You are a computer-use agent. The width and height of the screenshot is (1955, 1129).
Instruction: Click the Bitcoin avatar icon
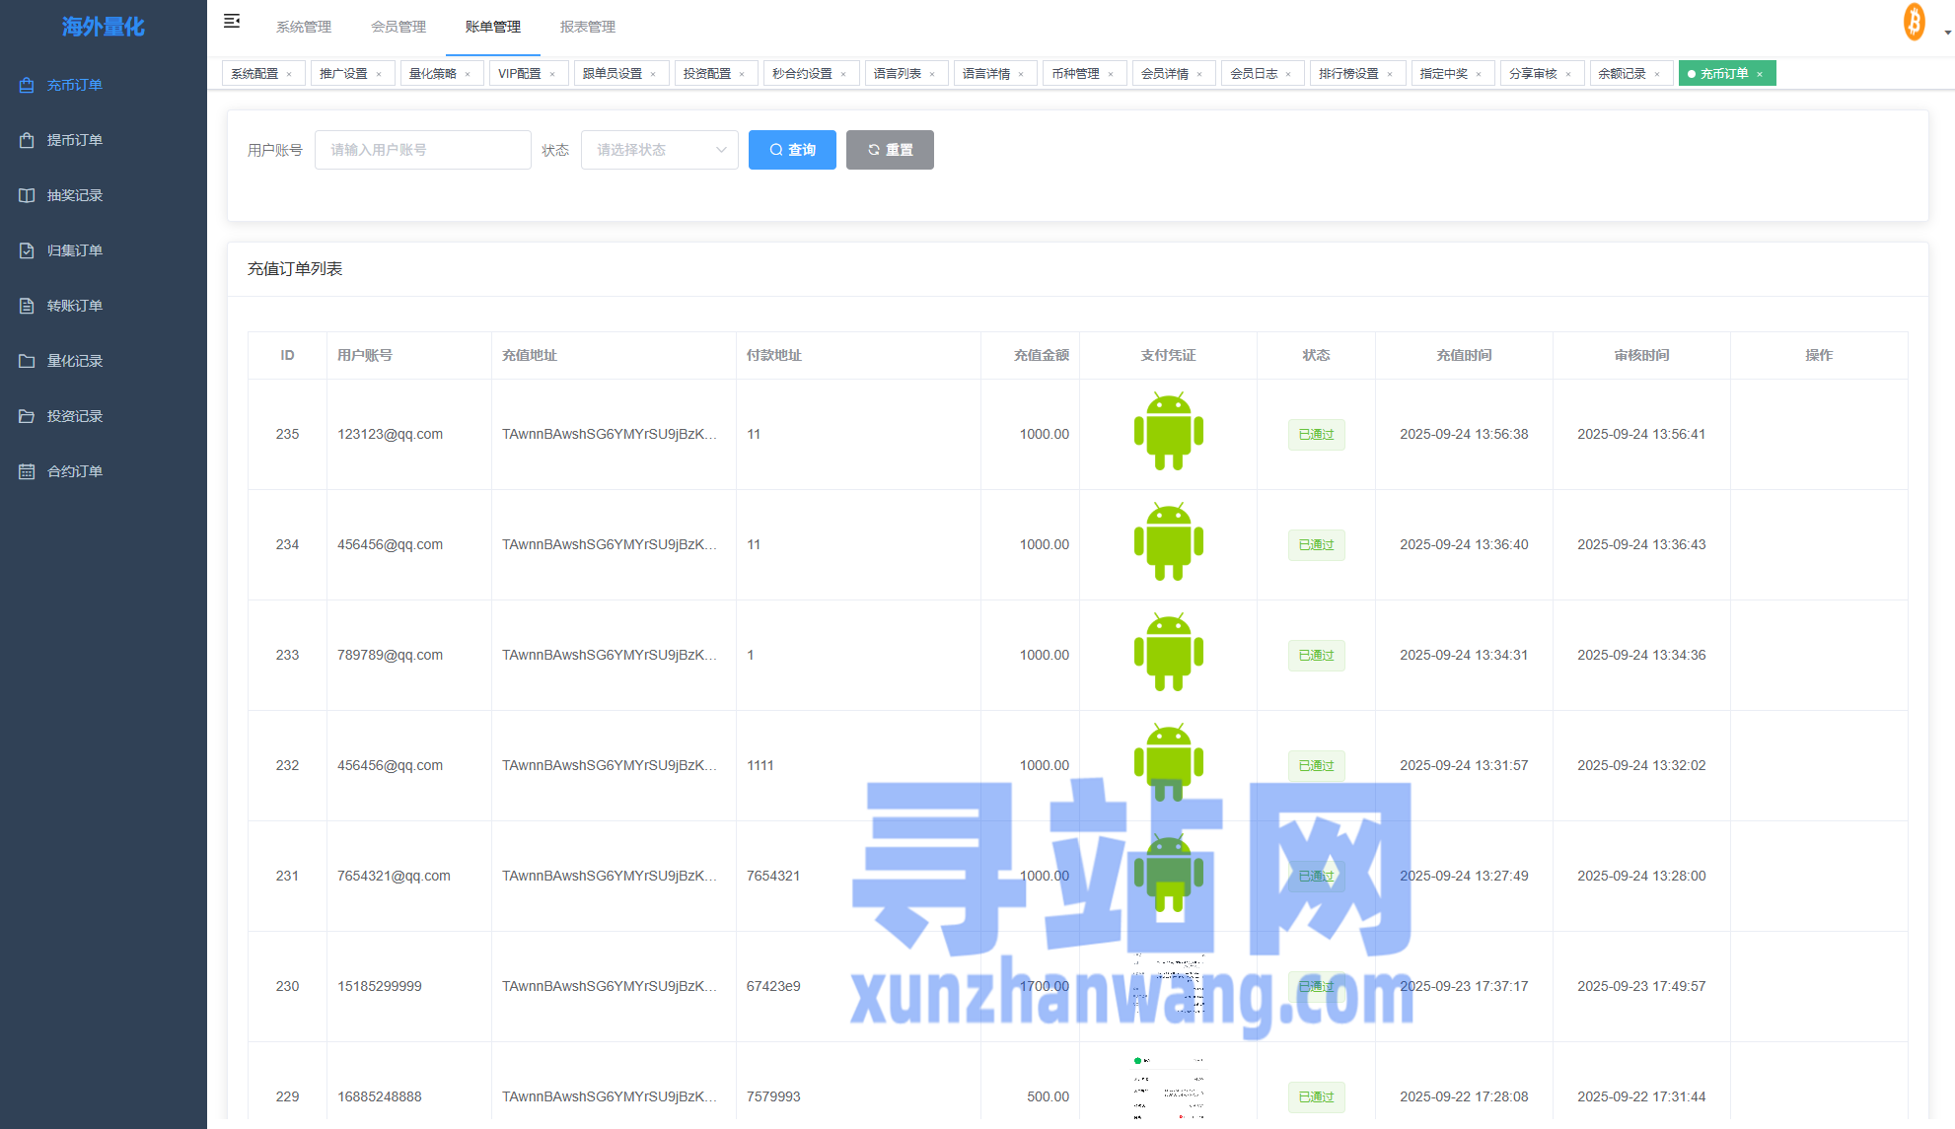(1914, 22)
